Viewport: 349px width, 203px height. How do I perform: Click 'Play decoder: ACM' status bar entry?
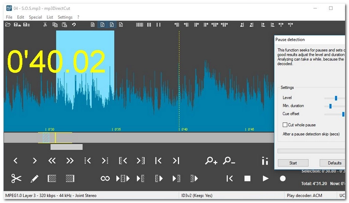[304, 196]
